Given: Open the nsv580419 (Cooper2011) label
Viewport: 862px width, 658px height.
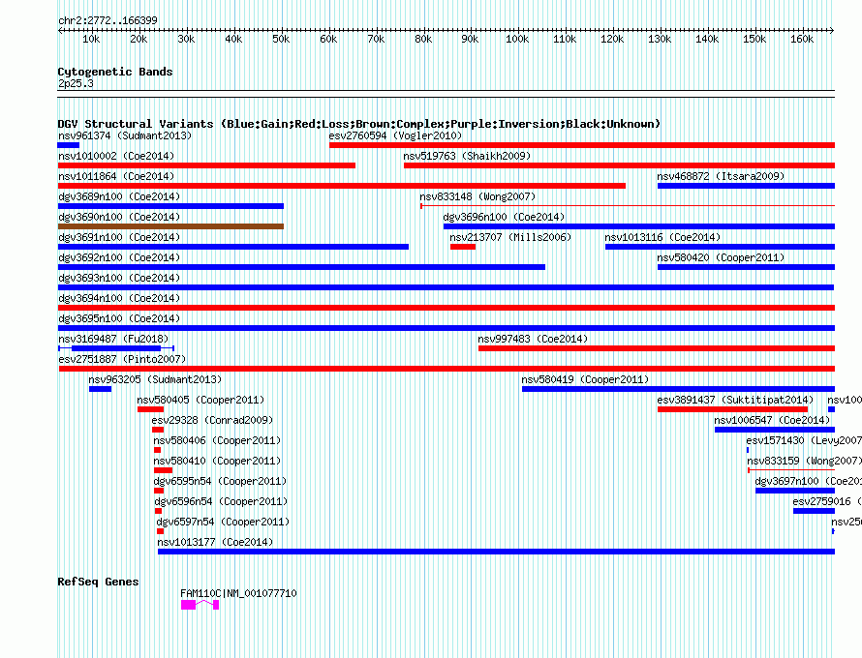Looking at the screenshot, I should (585, 379).
